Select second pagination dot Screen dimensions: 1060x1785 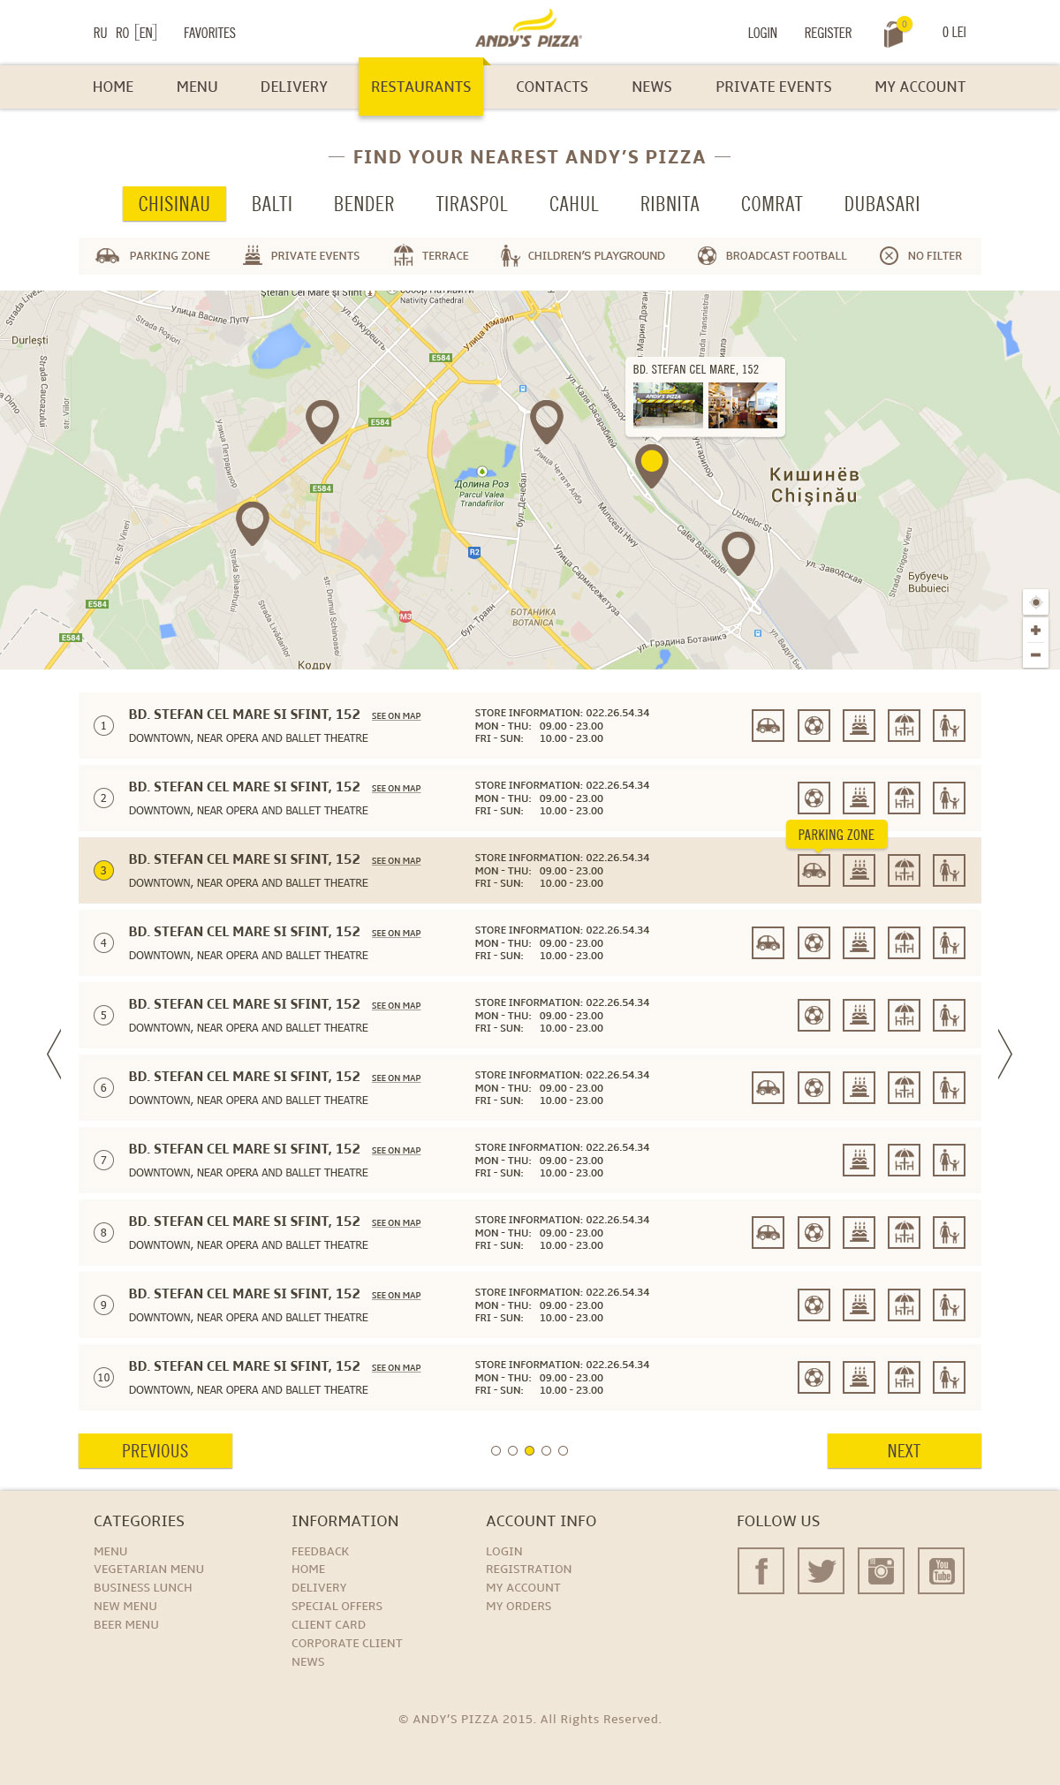(x=512, y=1450)
